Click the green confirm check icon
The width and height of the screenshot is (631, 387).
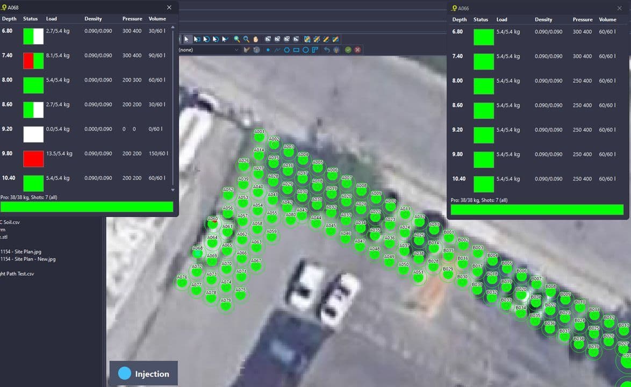pyautogui.click(x=348, y=49)
